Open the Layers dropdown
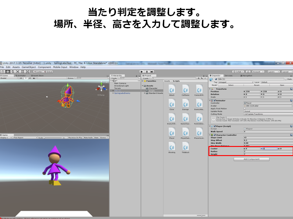Screen dimensions: 293x219 pos(273,72)
